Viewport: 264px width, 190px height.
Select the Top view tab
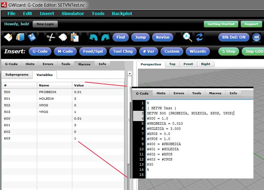(172, 64)
